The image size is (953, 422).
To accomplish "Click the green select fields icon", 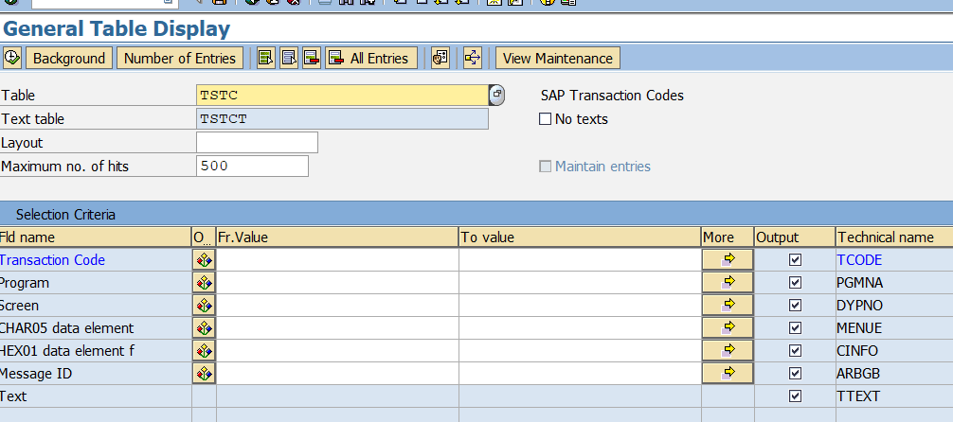I will point(265,59).
